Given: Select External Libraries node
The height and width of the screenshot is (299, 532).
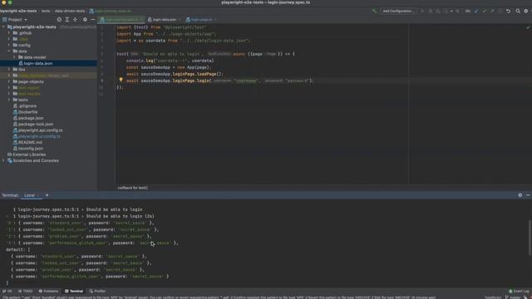Looking at the screenshot, I should click(29, 154).
